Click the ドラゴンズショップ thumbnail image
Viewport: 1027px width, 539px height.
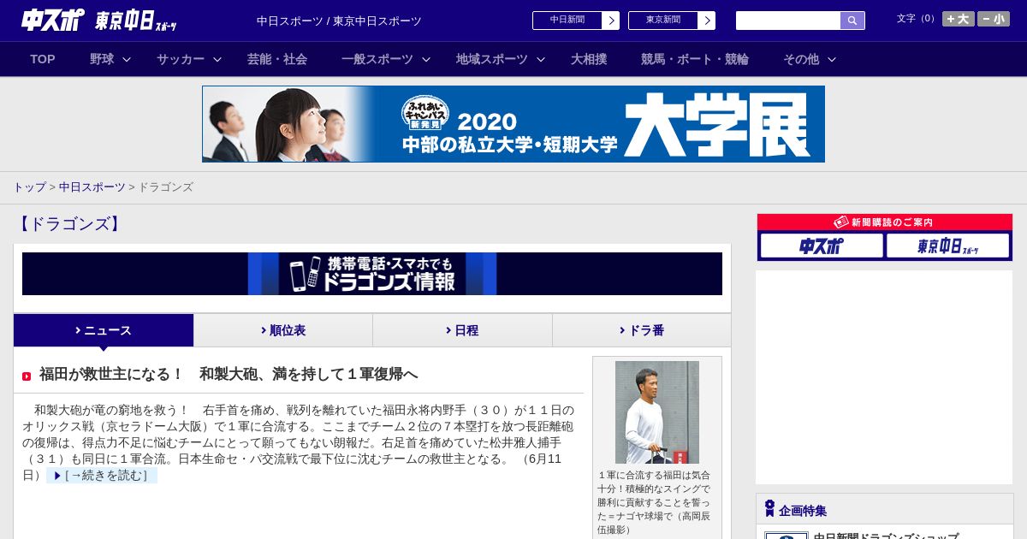coord(787,536)
